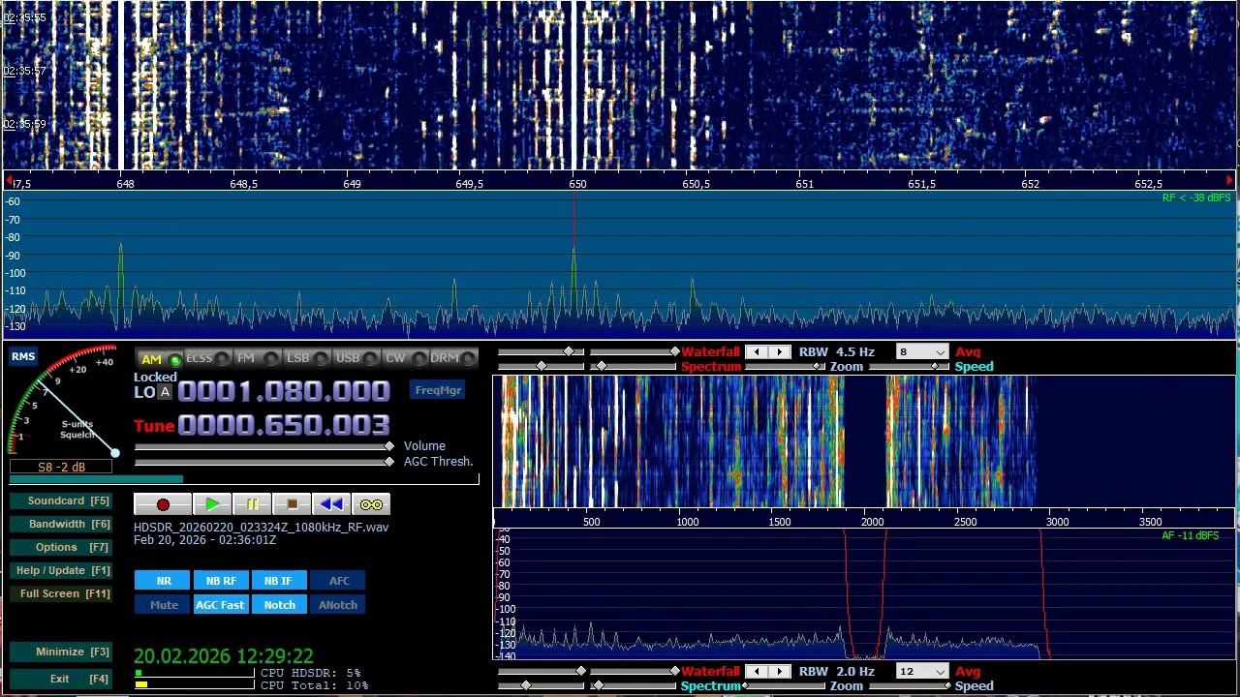Click the RMS button above the S-meter

23,356
